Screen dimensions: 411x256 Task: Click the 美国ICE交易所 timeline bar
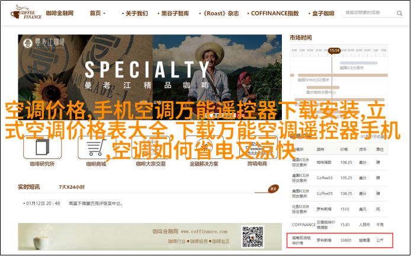pos(358,63)
